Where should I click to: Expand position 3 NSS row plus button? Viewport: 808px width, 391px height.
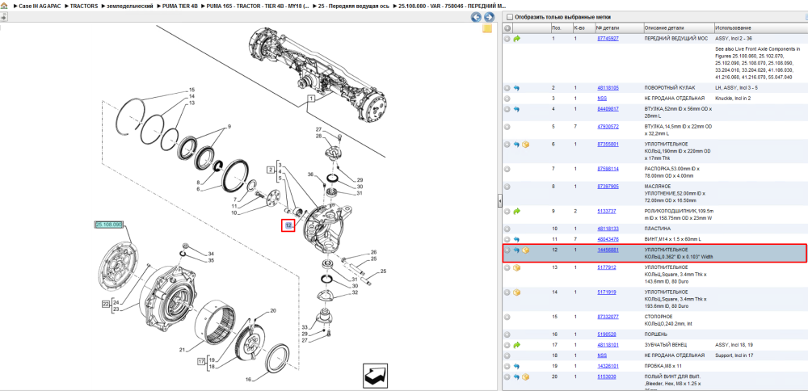(x=507, y=99)
